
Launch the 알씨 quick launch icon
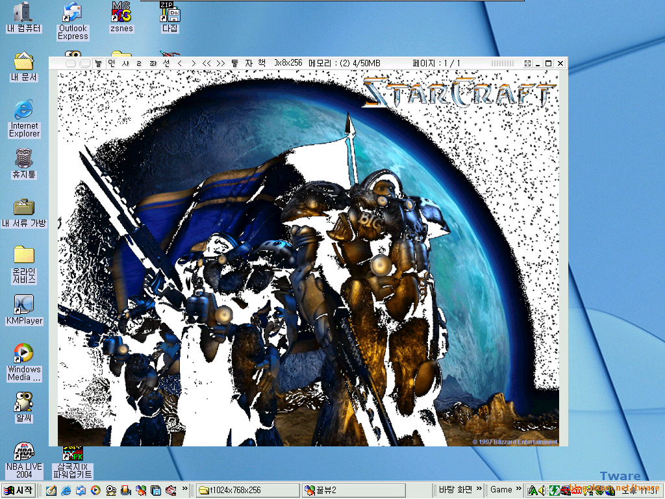tap(110, 491)
